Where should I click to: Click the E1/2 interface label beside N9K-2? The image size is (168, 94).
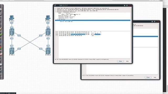41,36
